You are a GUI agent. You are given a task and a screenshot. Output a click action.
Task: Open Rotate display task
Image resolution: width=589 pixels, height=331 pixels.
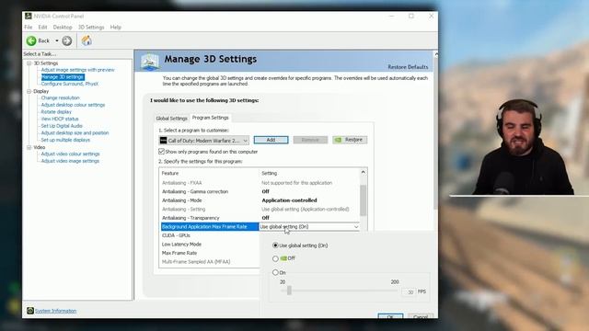tap(56, 112)
